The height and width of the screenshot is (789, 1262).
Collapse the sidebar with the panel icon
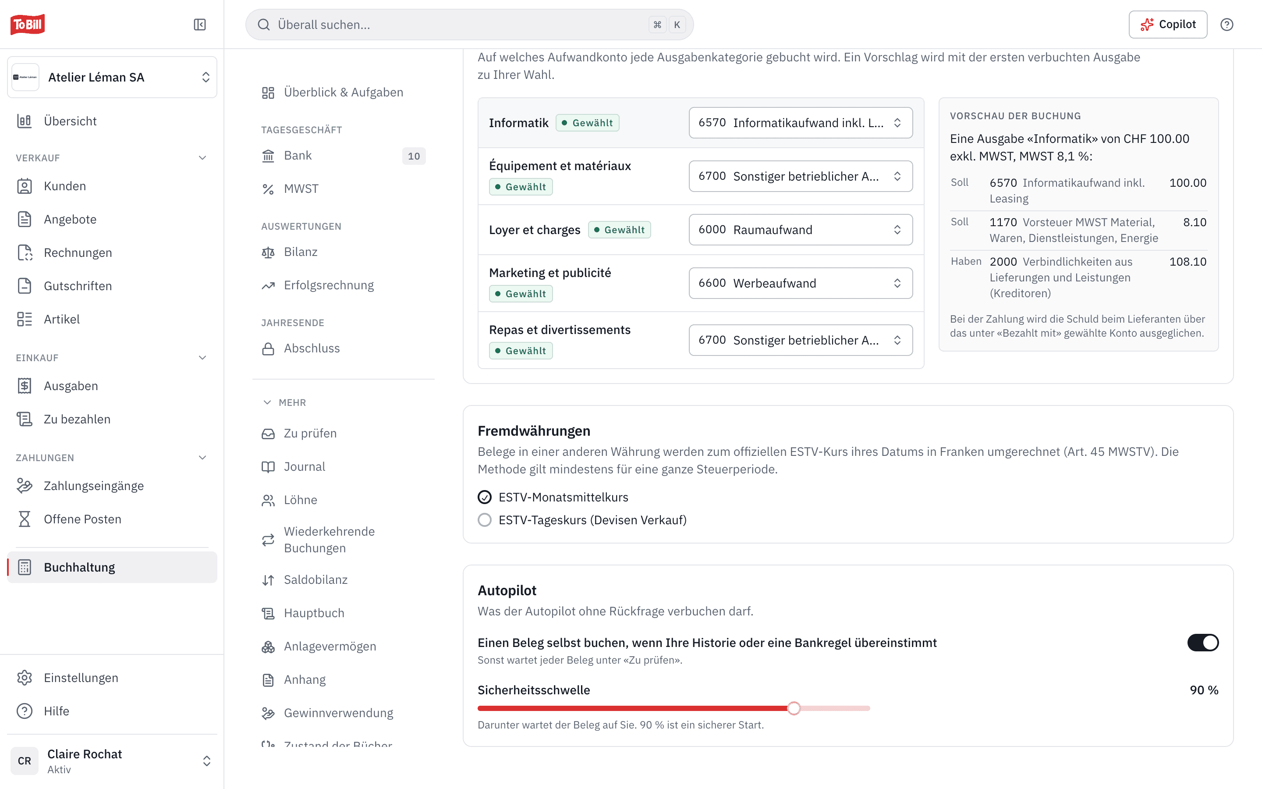coord(200,25)
